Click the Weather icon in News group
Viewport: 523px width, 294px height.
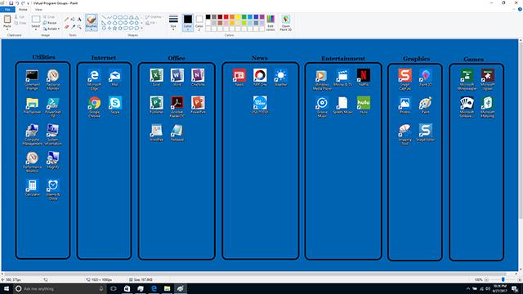click(280, 75)
